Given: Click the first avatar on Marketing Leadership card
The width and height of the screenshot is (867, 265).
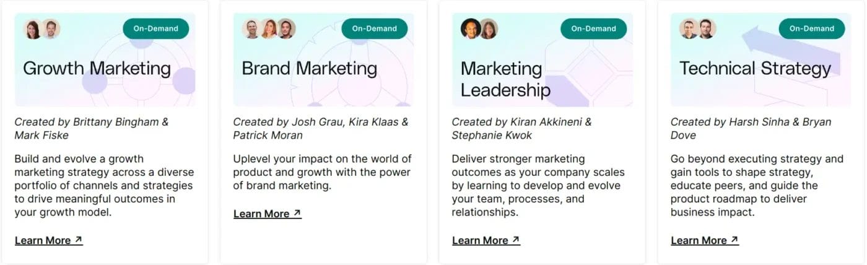Looking at the screenshot, I should (x=471, y=28).
